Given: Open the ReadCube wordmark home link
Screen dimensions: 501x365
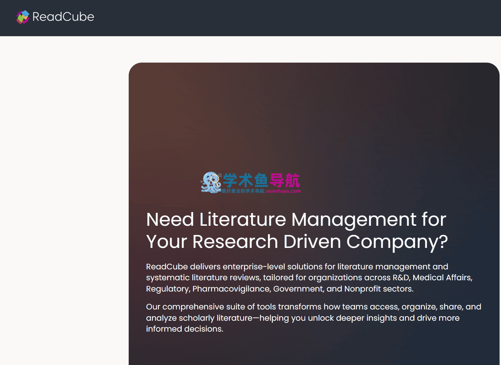Looking at the screenshot, I should point(63,17).
